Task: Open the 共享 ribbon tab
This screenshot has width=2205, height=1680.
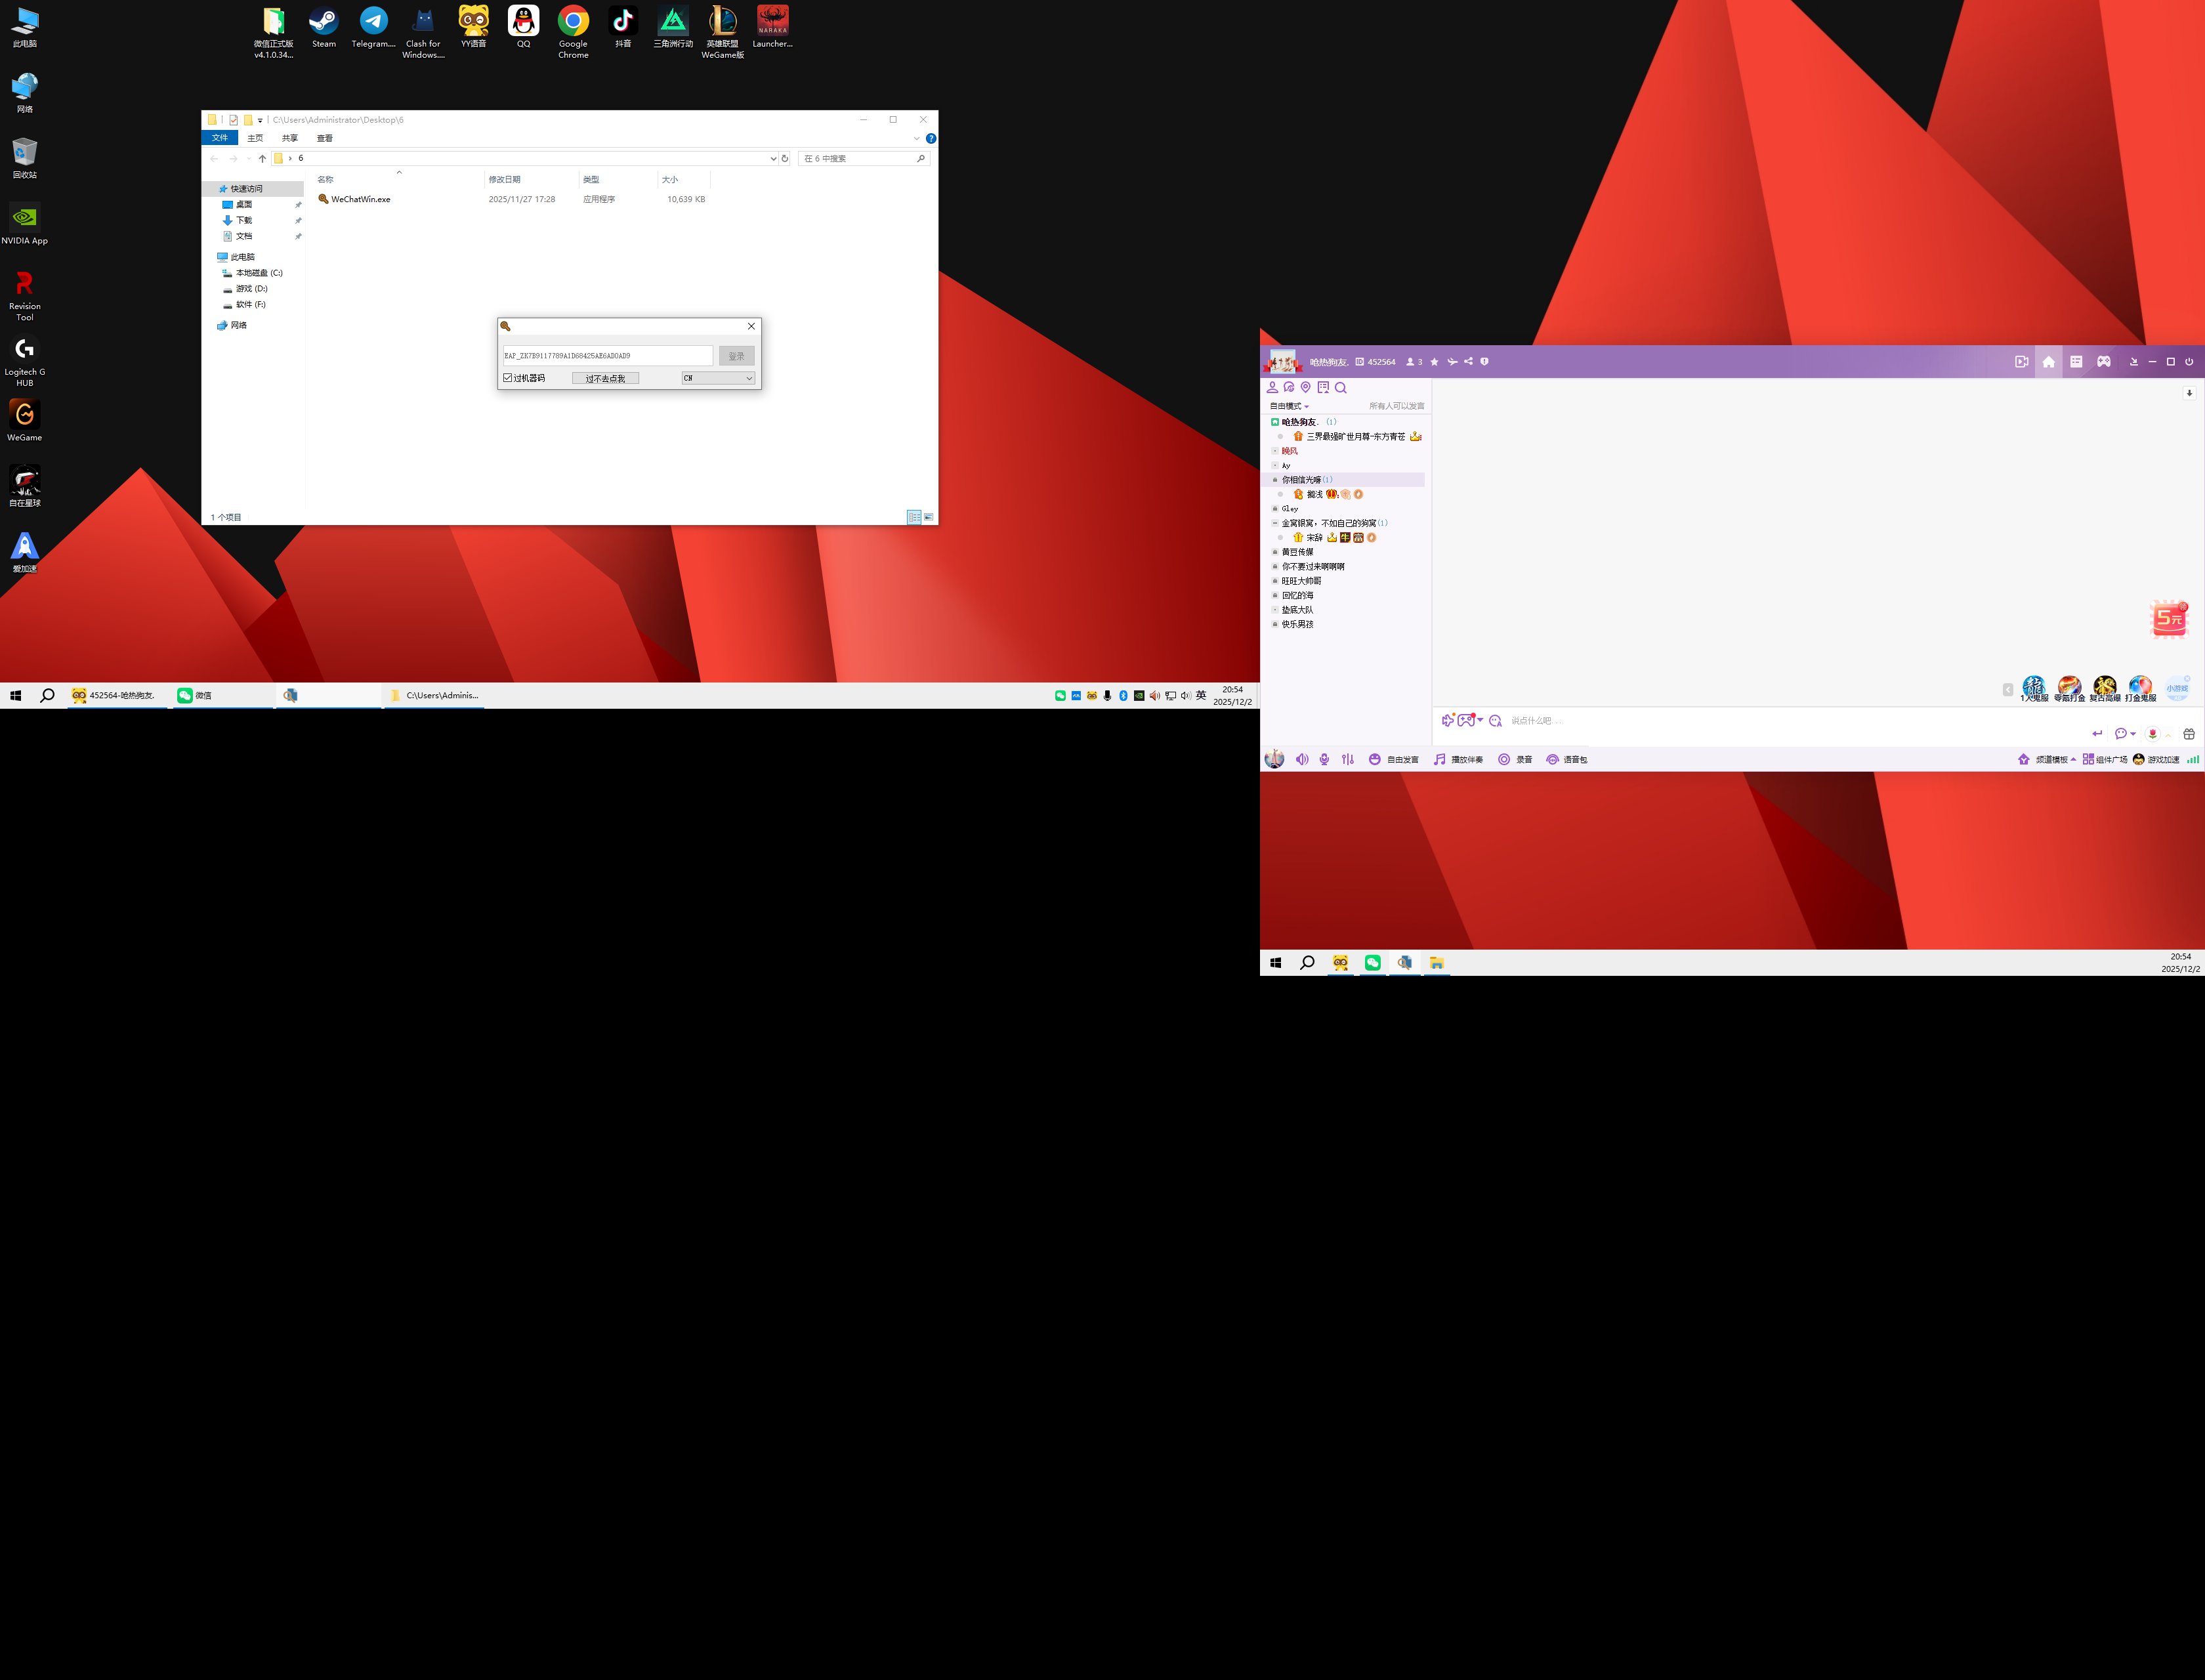Action: [x=290, y=138]
